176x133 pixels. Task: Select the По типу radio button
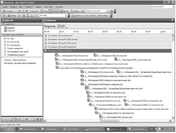[x=5, y=39]
